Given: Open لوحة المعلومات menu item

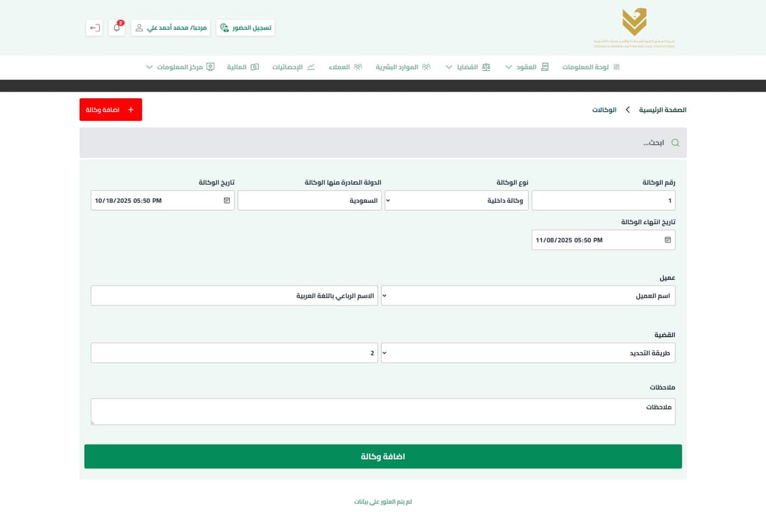Looking at the screenshot, I should pos(591,67).
